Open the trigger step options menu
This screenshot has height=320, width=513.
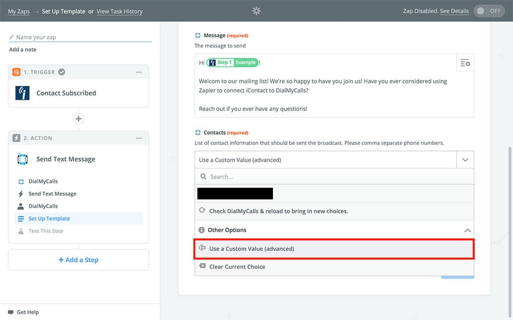click(x=139, y=72)
